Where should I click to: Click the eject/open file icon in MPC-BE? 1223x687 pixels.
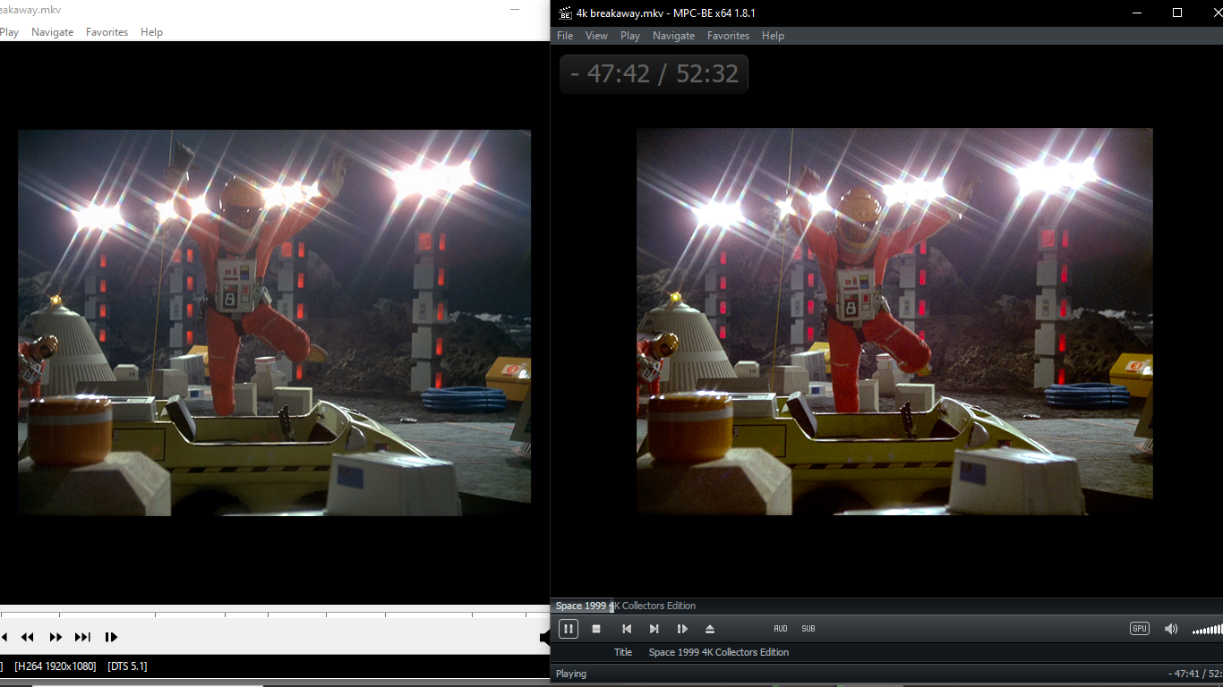710,629
